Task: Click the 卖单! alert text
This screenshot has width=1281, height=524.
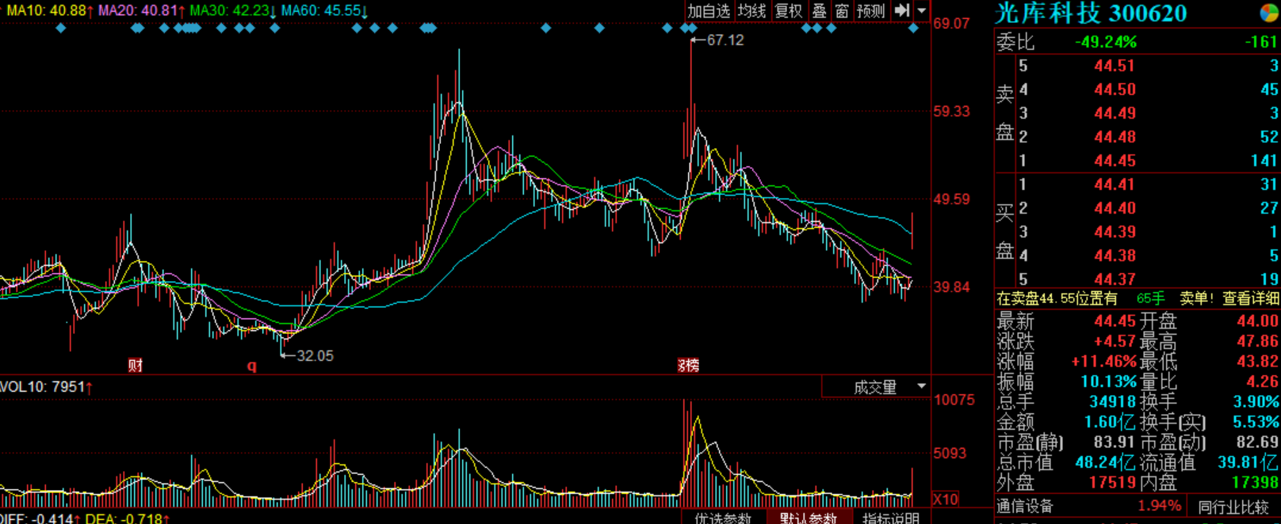Action: [x=1196, y=298]
